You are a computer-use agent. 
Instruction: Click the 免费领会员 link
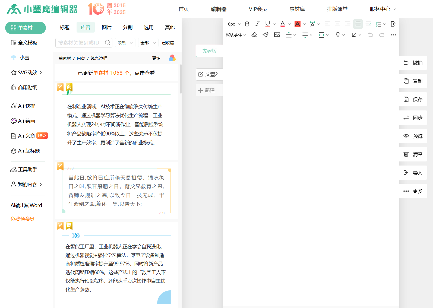click(x=22, y=219)
